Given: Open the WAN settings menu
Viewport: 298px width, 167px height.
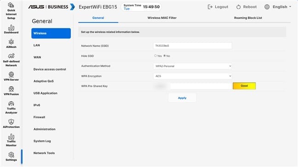Looking at the screenshot, I should [x=37, y=57].
